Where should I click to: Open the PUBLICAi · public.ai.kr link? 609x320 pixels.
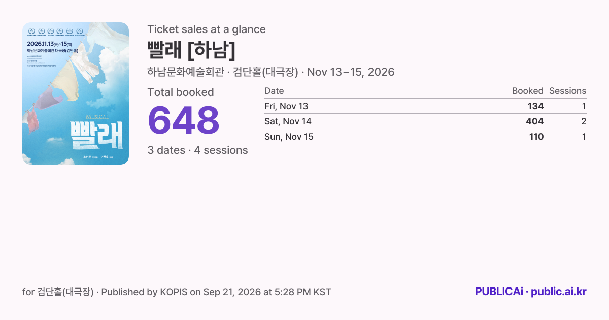click(x=531, y=292)
